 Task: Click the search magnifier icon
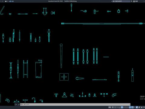[131, 1]
